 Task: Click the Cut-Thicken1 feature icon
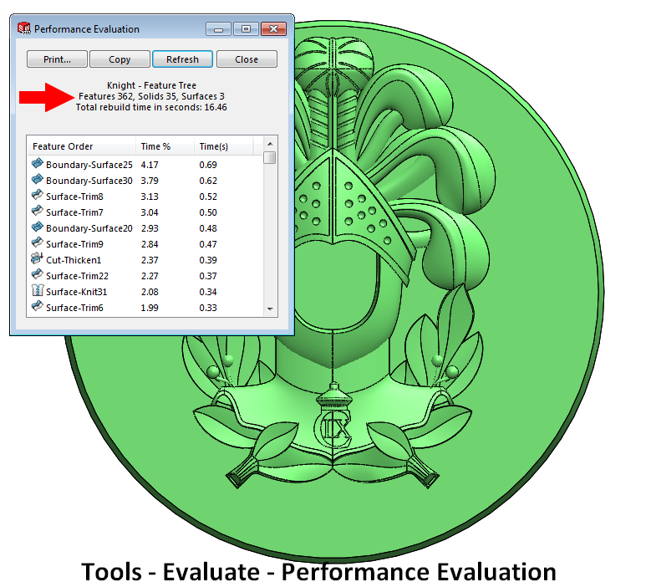pyautogui.click(x=38, y=259)
